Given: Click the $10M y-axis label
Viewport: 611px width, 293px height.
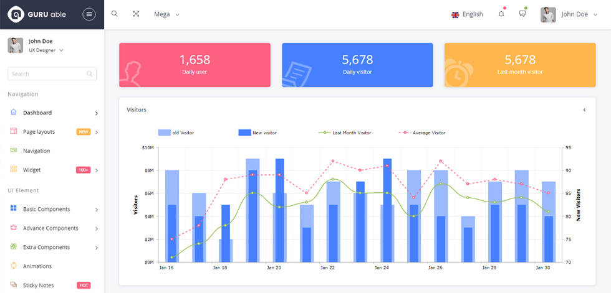Looking at the screenshot, I should 148,147.
